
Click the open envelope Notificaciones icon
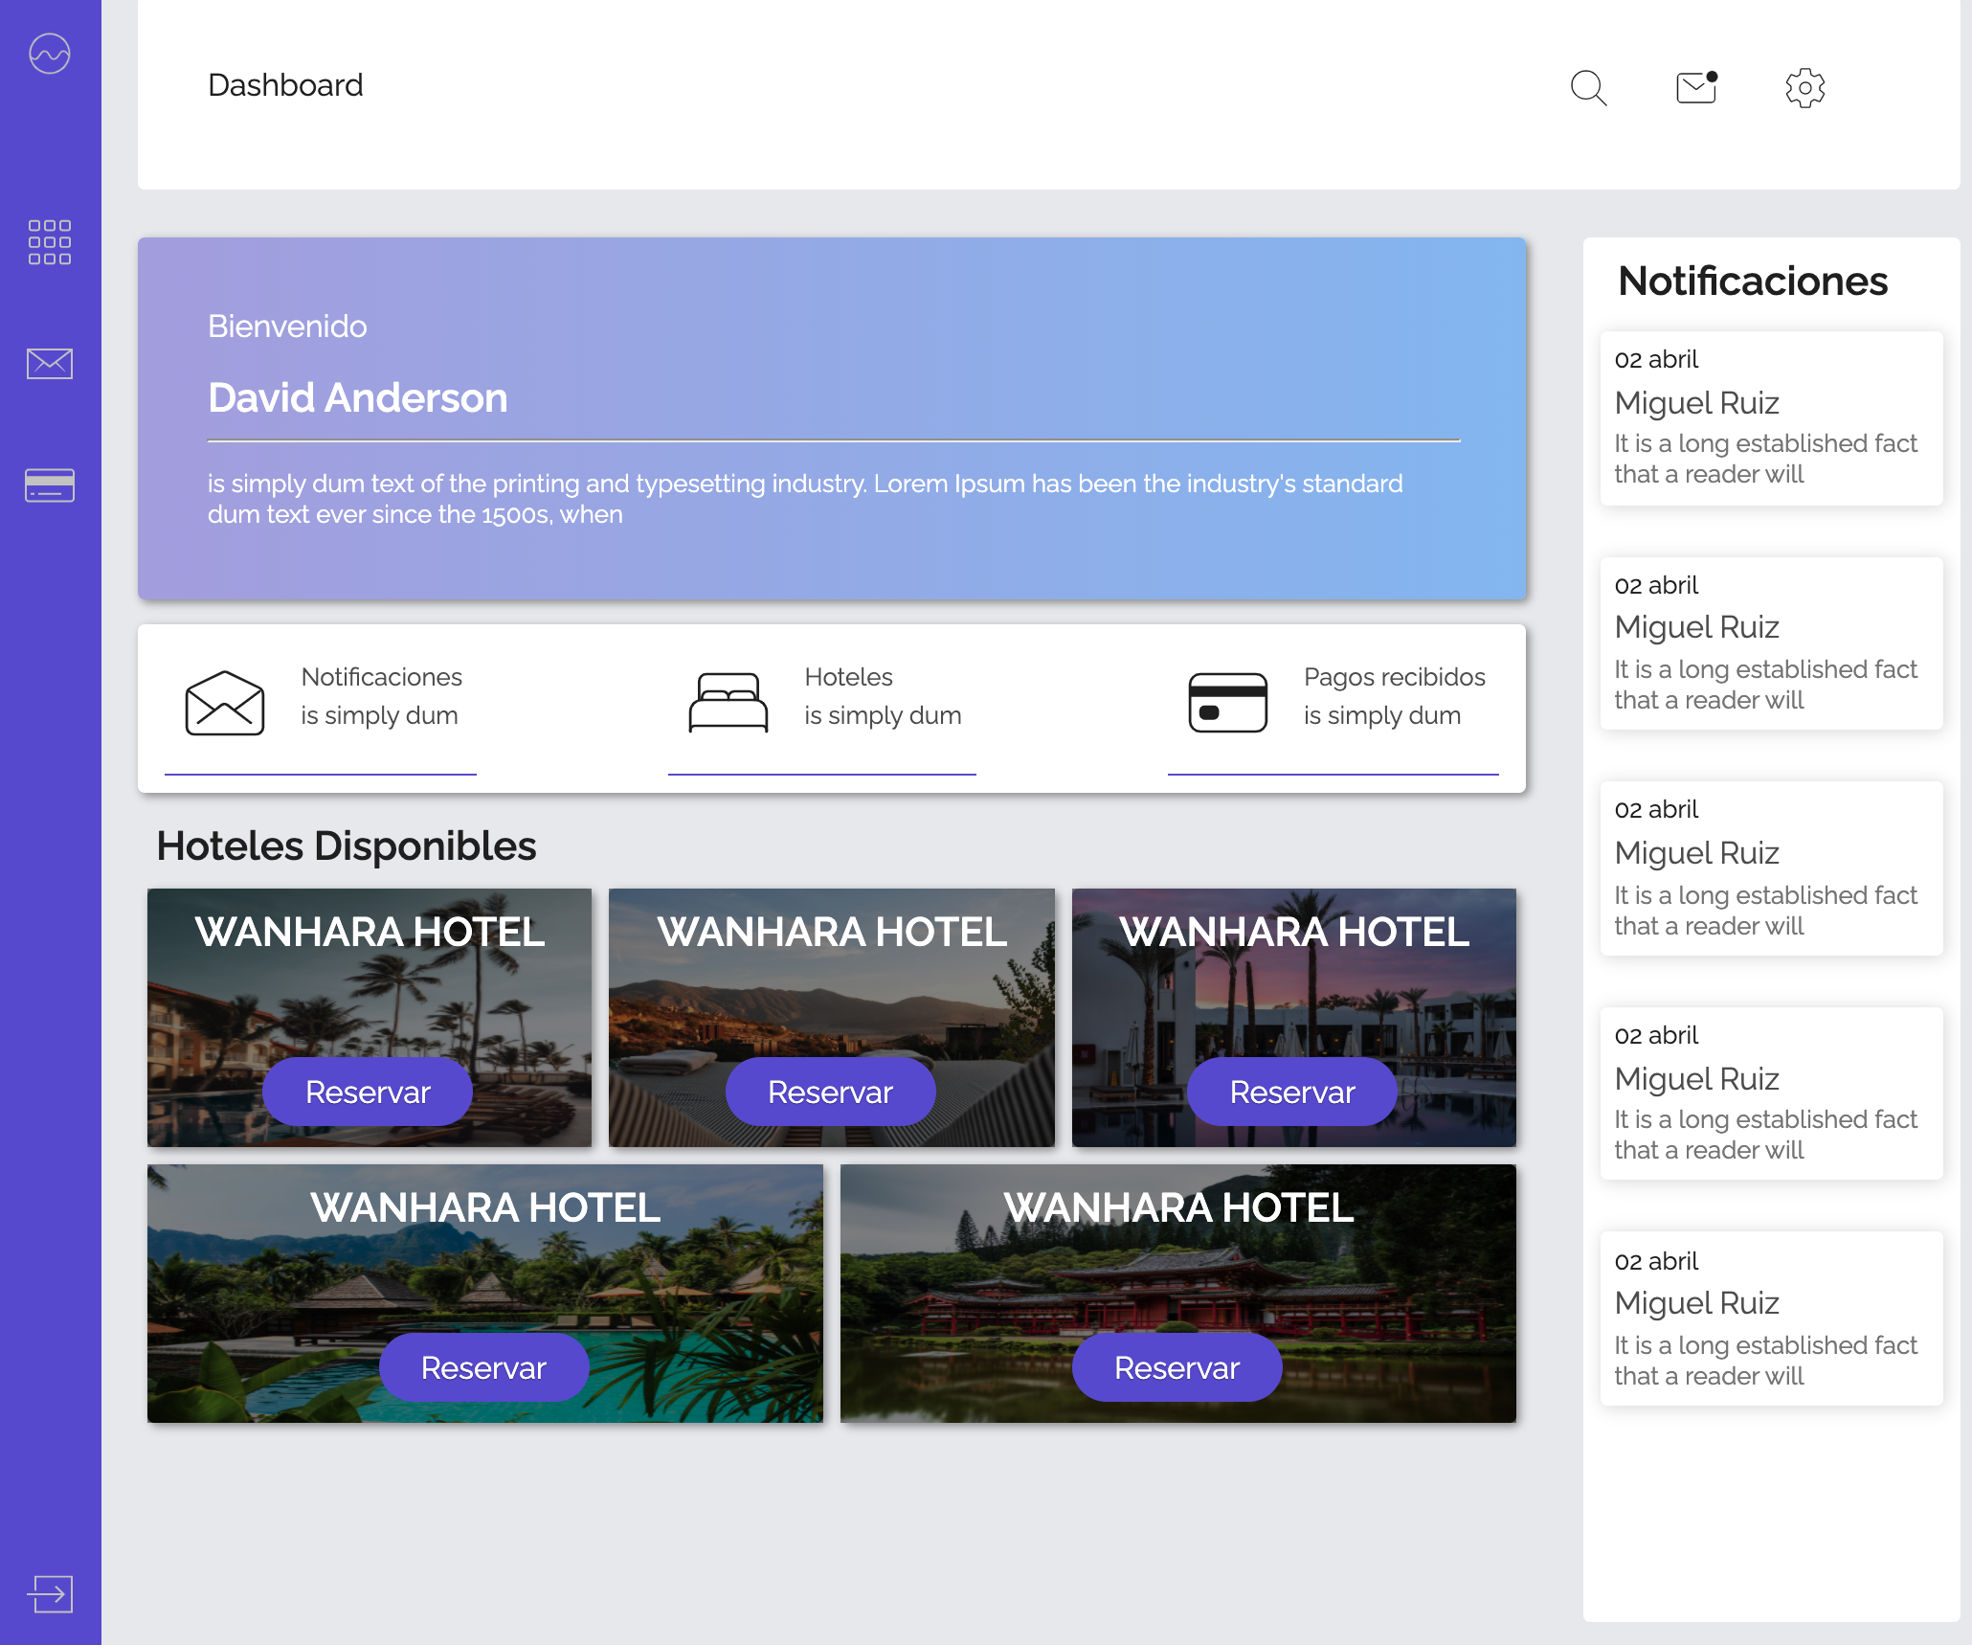pos(225,703)
